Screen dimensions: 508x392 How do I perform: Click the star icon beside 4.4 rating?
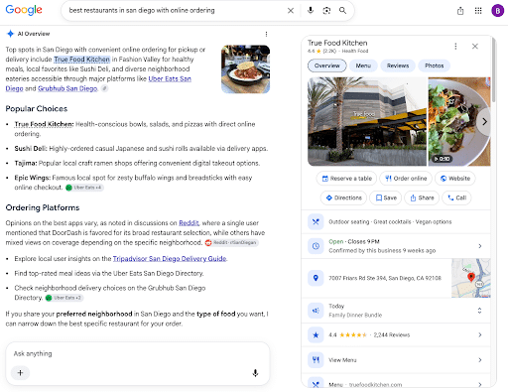(316, 334)
